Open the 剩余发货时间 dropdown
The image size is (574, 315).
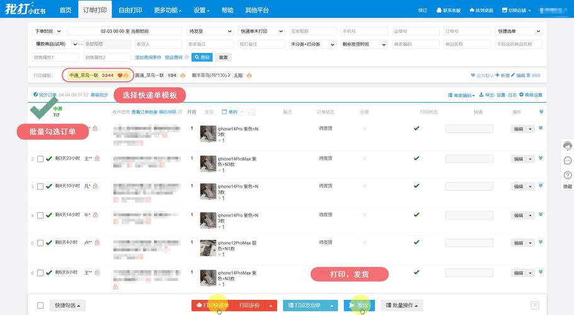coord(364,44)
